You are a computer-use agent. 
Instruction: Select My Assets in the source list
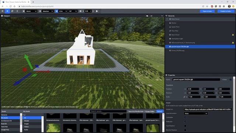pyautogui.click(x=10, y=118)
